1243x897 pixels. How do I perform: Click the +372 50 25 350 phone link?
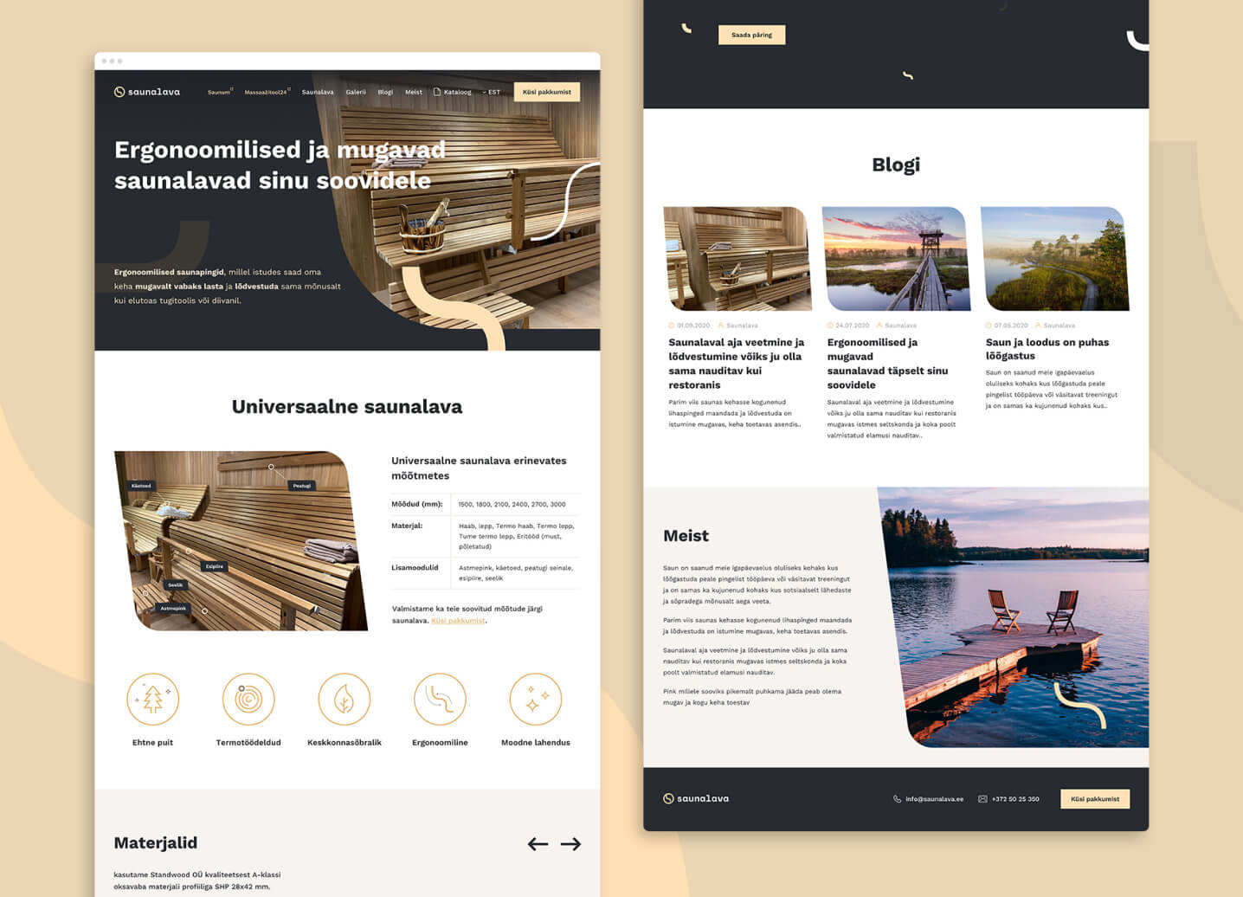(1015, 799)
